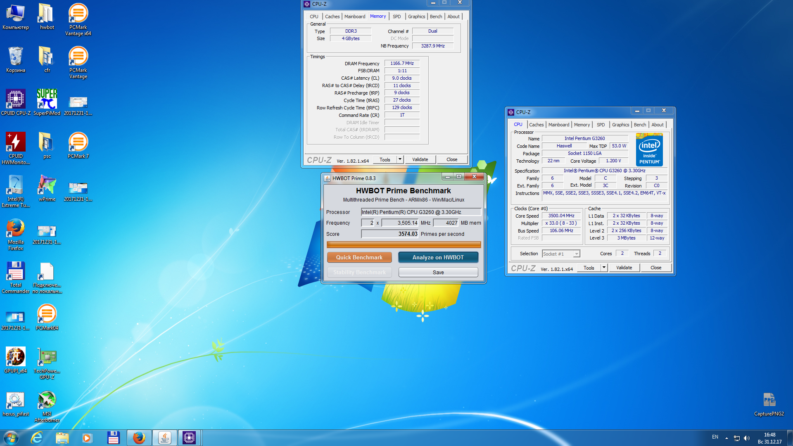Open About tab in processor CPU-Z window
This screenshot has height=446, width=793.
coord(658,125)
